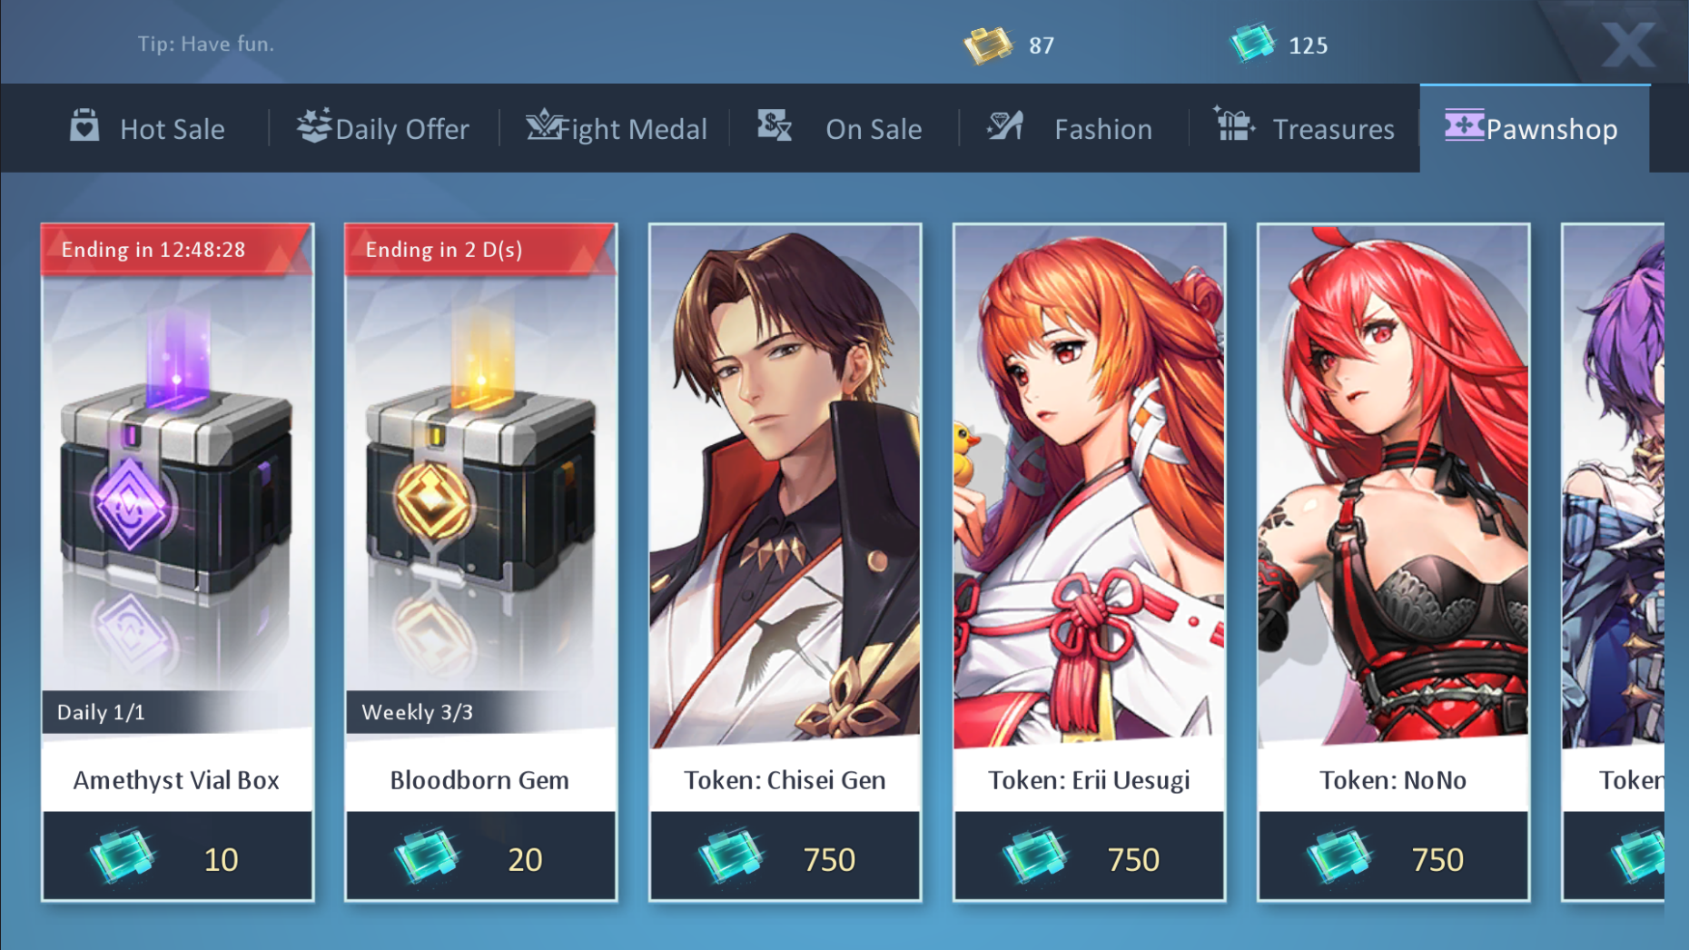Image resolution: width=1689 pixels, height=950 pixels.
Task: Click the Daily Offer box icon
Action: click(314, 125)
